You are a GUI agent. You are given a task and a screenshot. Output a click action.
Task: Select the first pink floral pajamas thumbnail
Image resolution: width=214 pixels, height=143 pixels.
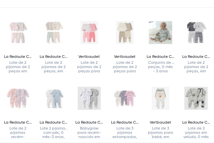(18, 33)
